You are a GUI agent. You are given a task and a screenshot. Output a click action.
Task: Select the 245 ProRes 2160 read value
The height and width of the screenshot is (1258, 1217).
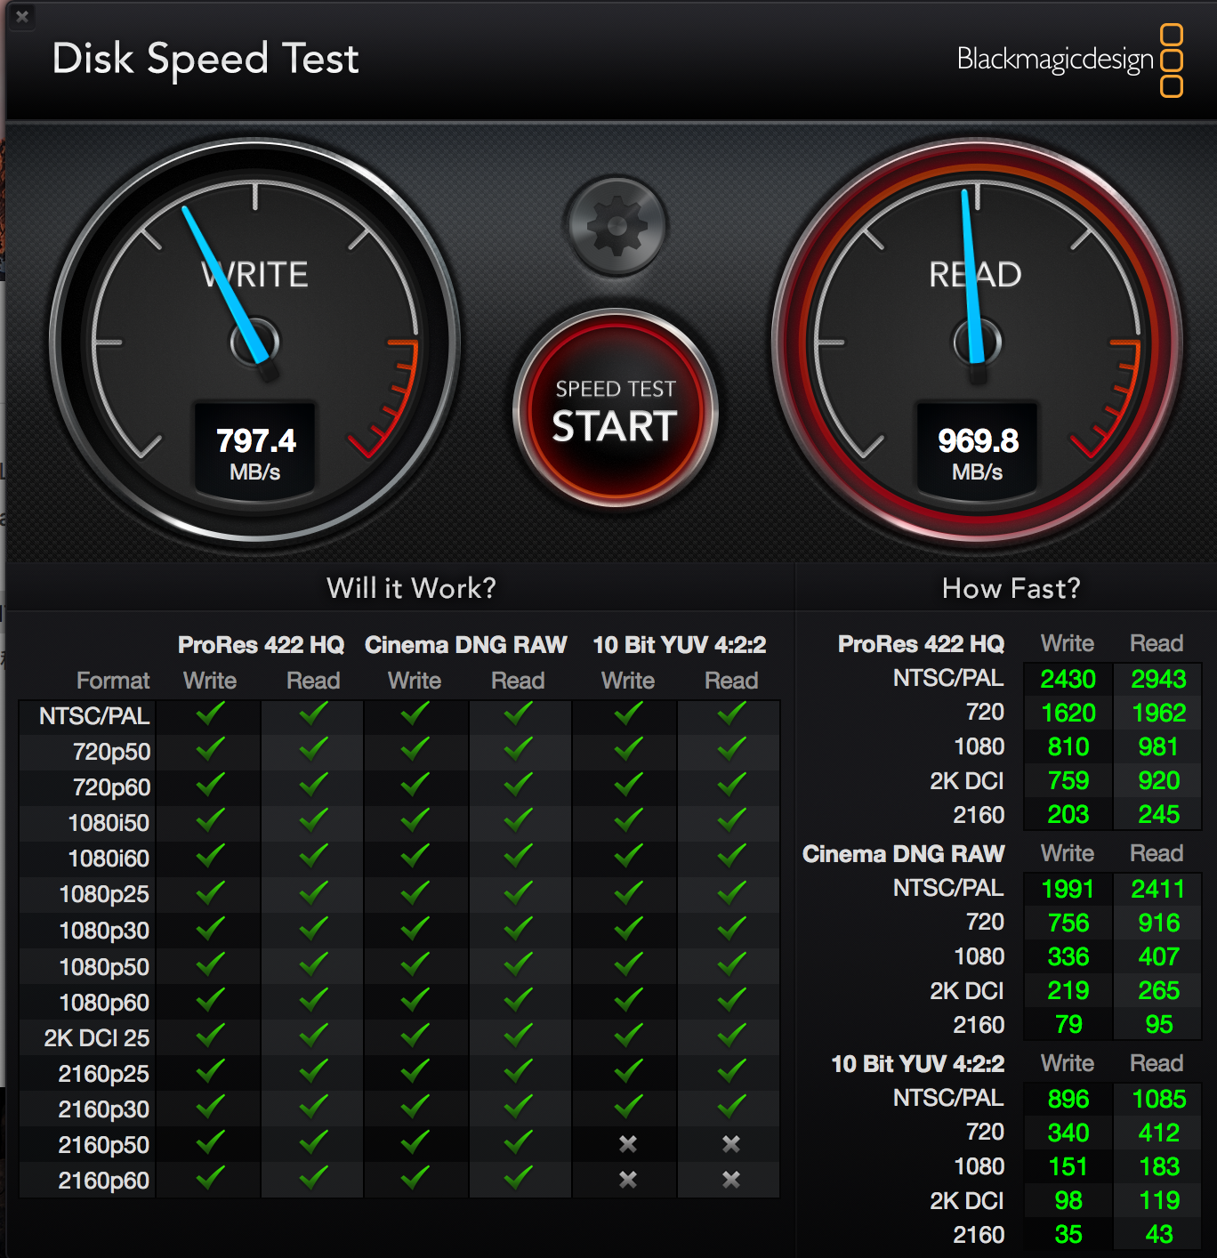pyautogui.click(x=1158, y=815)
